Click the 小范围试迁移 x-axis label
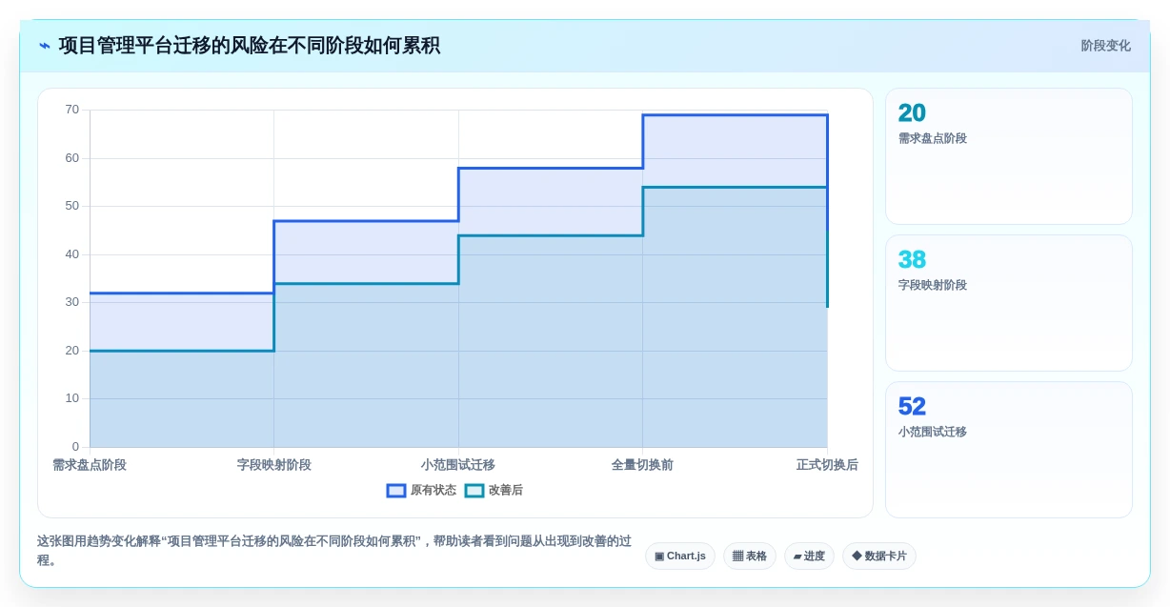 point(458,465)
